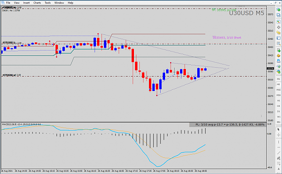Click the blue computer icon in the toolbar
The height and width of the screenshot is (174, 282).
[x=278, y=61]
